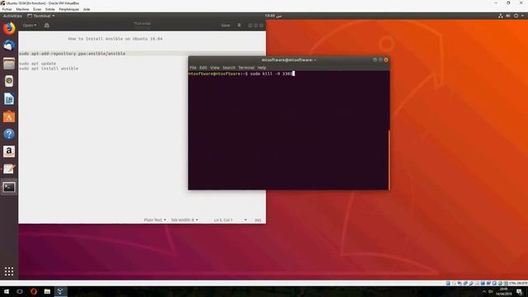Viewport: 528px width, 297px height.
Task: Open Thunderbird mail from the dock
Action: click(9, 45)
